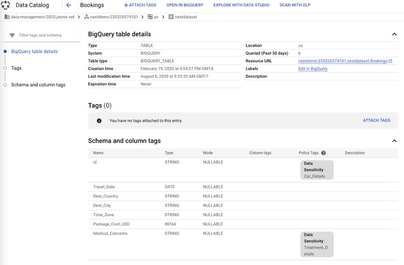
Task: Click the Bookings page title
Action: 92,5
